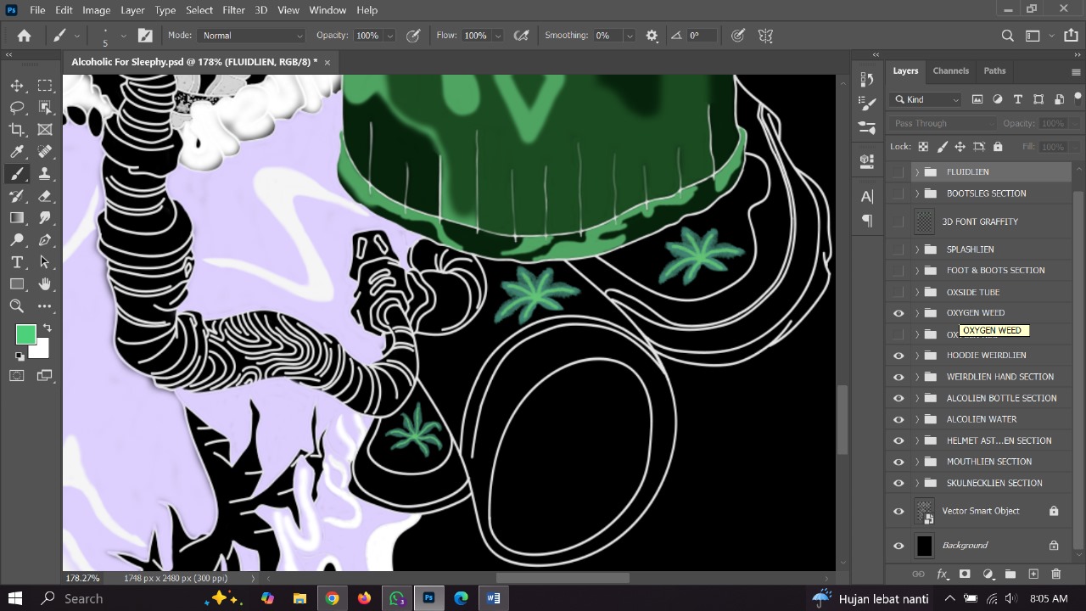Expand the SKULNECKLIEN SECTION group
Image resolution: width=1086 pixels, height=611 pixels.
click(x=917, y=483)
